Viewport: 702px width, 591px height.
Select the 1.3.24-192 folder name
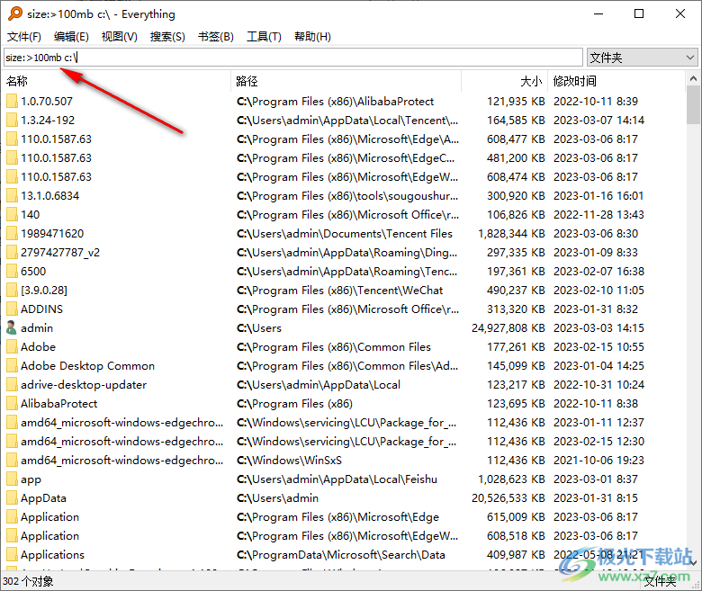pos(48,121)
